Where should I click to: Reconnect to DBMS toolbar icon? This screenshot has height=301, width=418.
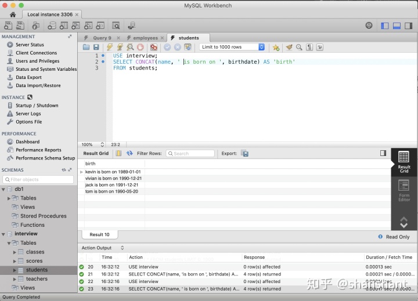[131, 26]
